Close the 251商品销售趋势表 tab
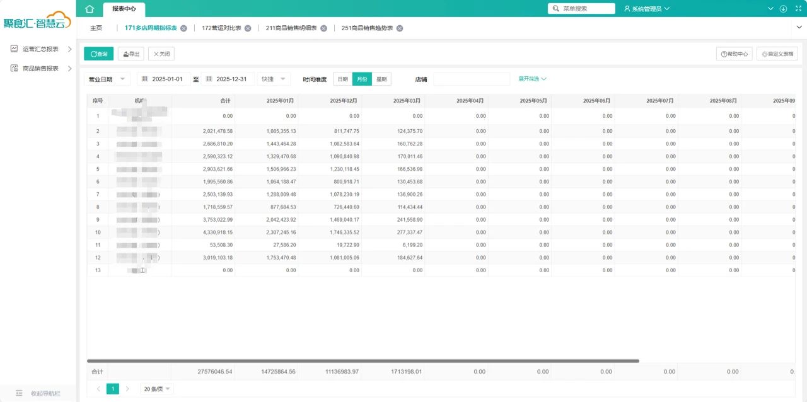Viewport: 807px width, 402px height. tap(400, 28)
